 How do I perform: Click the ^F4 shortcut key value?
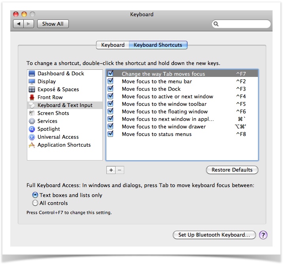tap(241, 96)
